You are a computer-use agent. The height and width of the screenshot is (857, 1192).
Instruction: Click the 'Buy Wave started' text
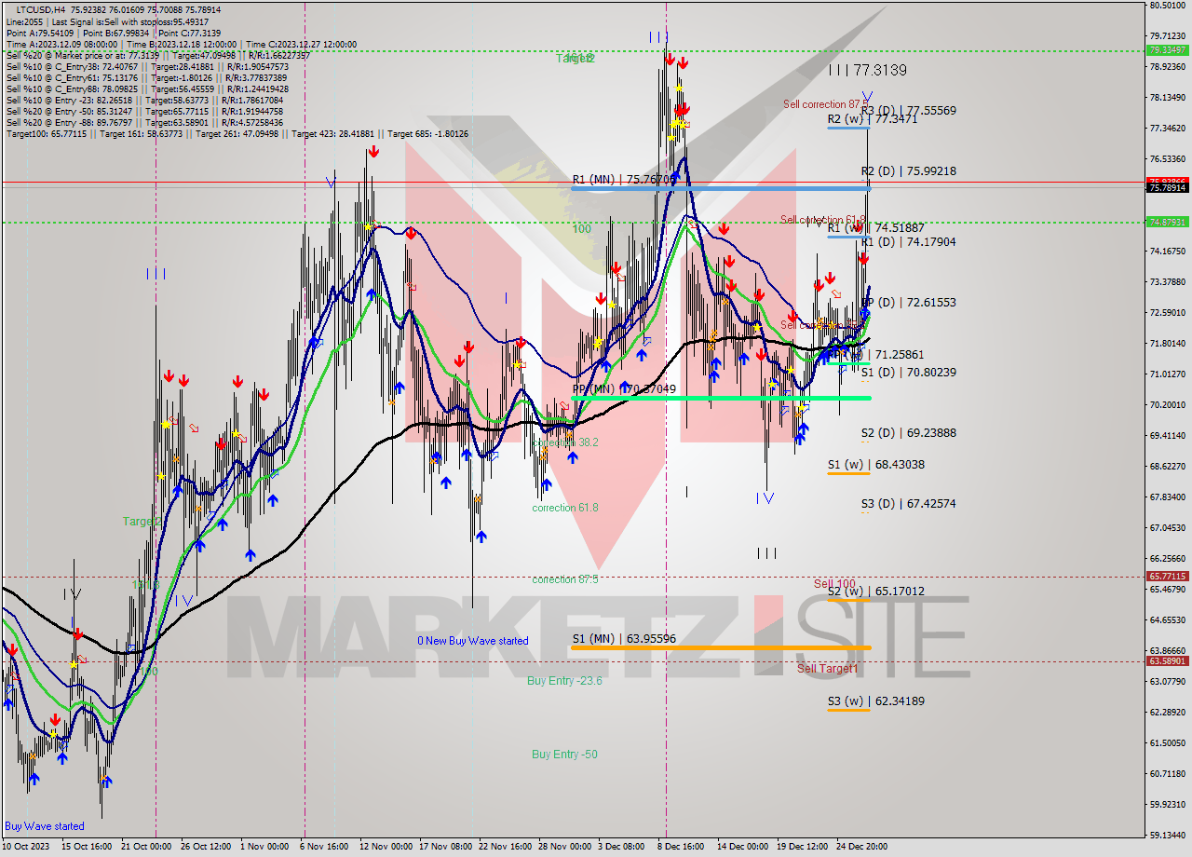(44, 826)
